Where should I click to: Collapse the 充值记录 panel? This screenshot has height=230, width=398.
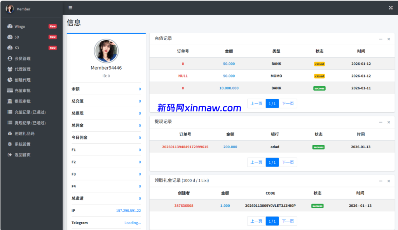coord(381,39)
